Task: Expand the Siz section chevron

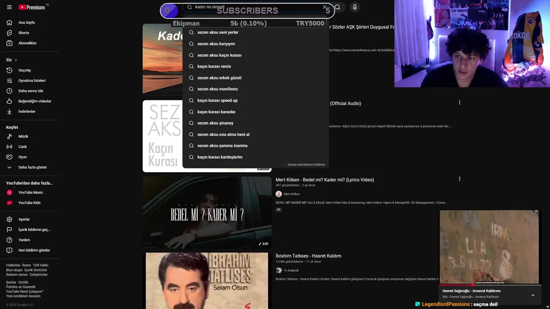Action: coord(16,60)
